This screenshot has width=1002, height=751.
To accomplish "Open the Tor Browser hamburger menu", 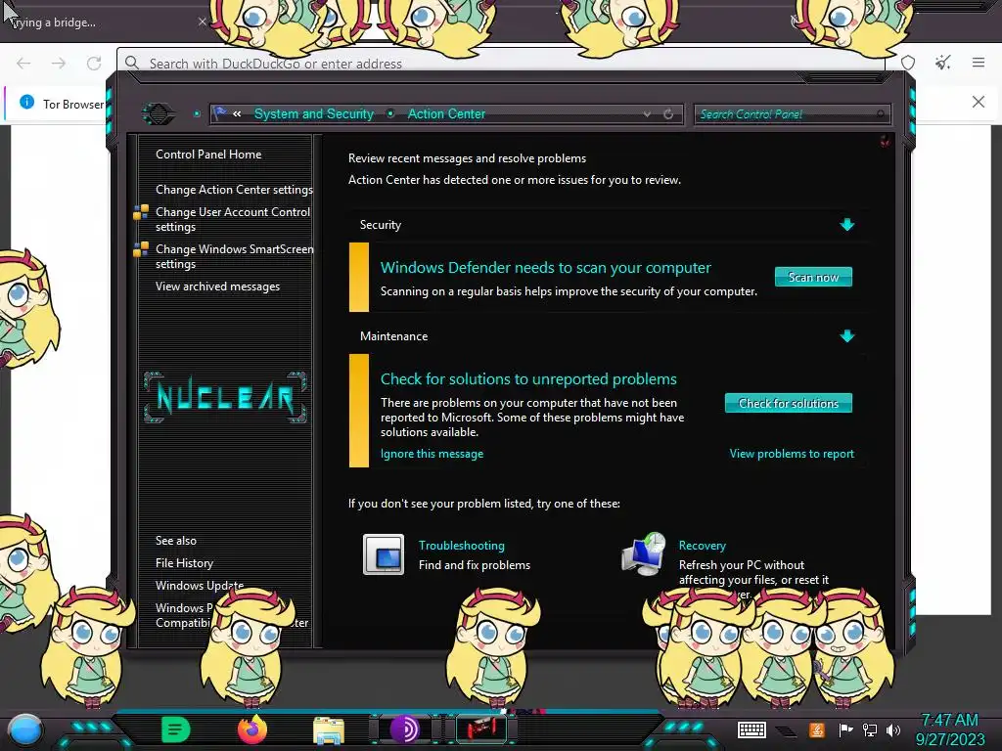I will pyautogui.click(x=979, y=63).
